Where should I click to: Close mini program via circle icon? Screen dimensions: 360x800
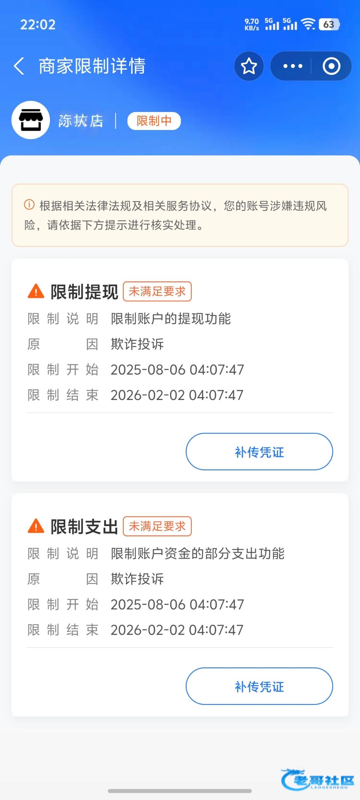[331, 66]
